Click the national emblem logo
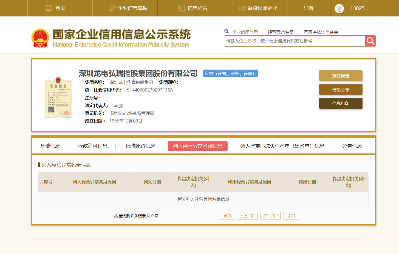 click(40, 38)
